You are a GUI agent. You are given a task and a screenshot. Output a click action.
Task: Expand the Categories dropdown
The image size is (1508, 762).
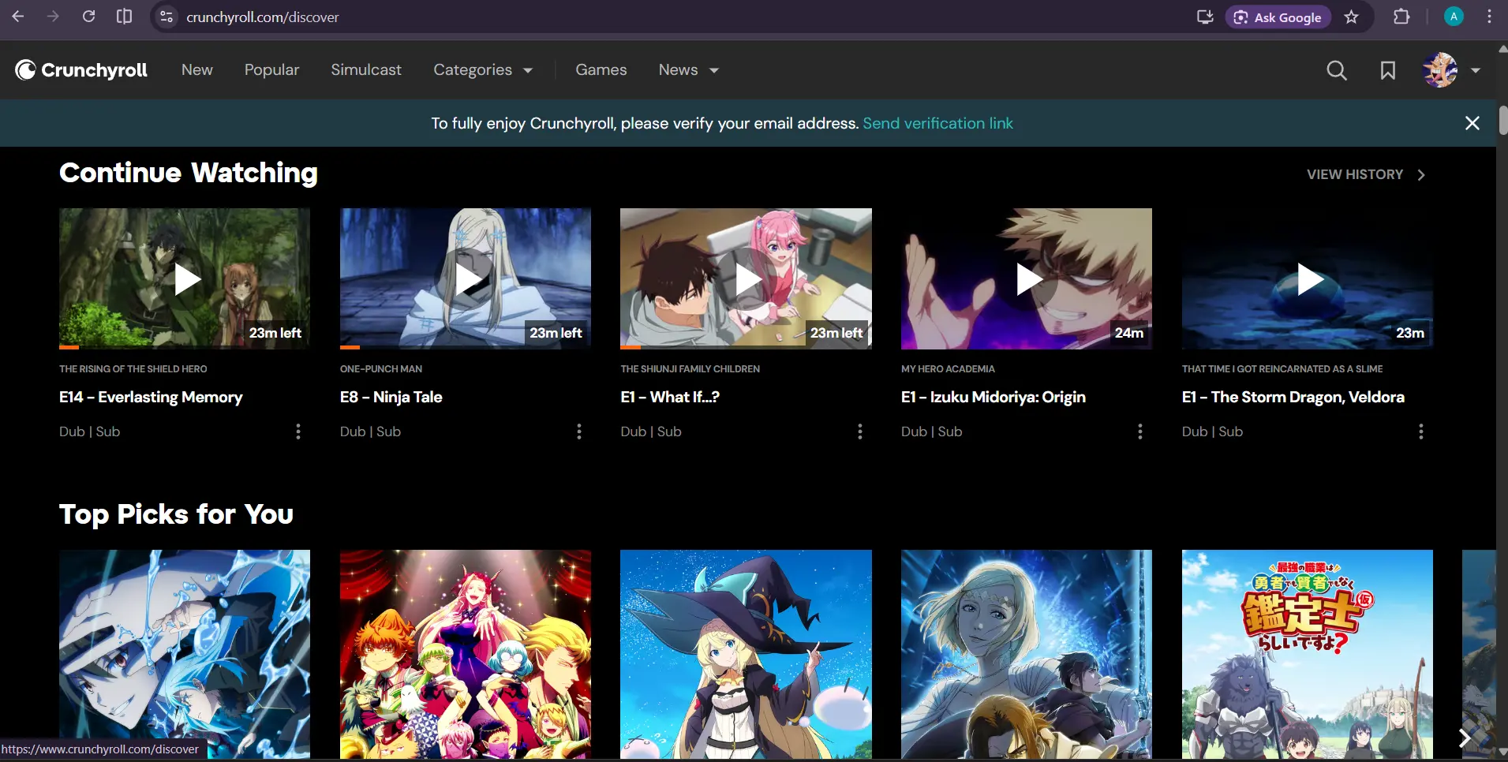483,70
